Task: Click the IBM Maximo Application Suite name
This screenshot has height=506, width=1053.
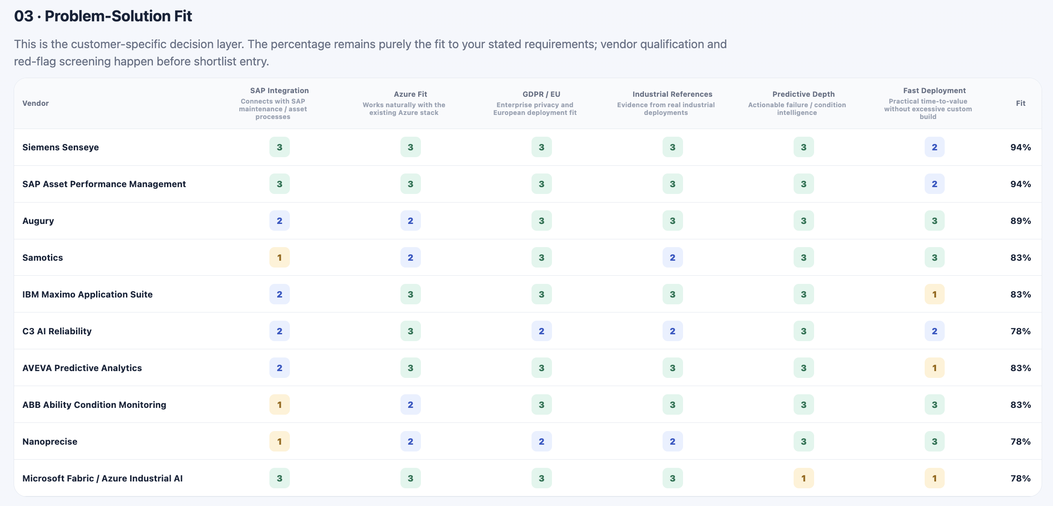Action: (87, 294)
